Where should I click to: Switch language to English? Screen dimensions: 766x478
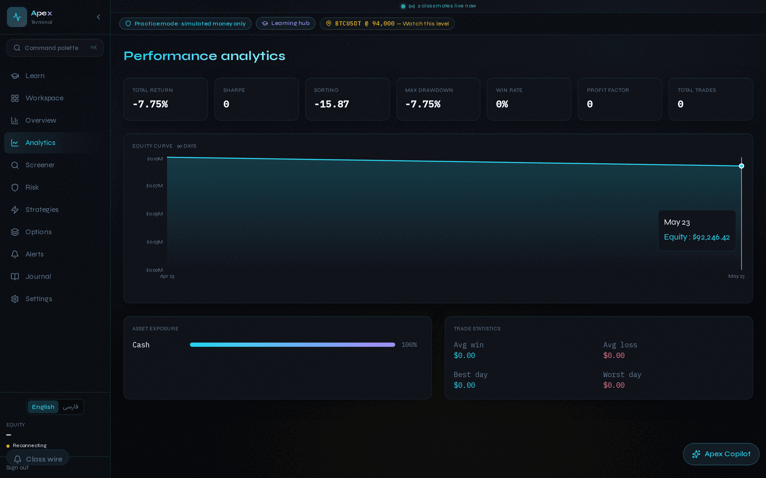(x=43, y=407)
